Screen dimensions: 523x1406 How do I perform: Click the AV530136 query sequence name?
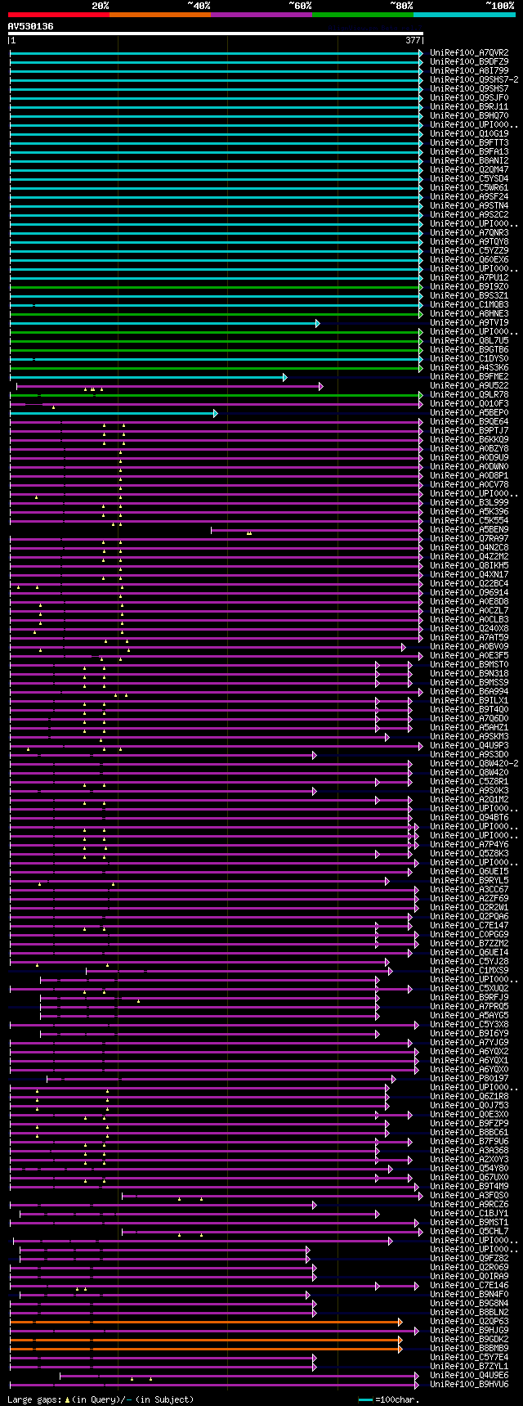(31, 26)
